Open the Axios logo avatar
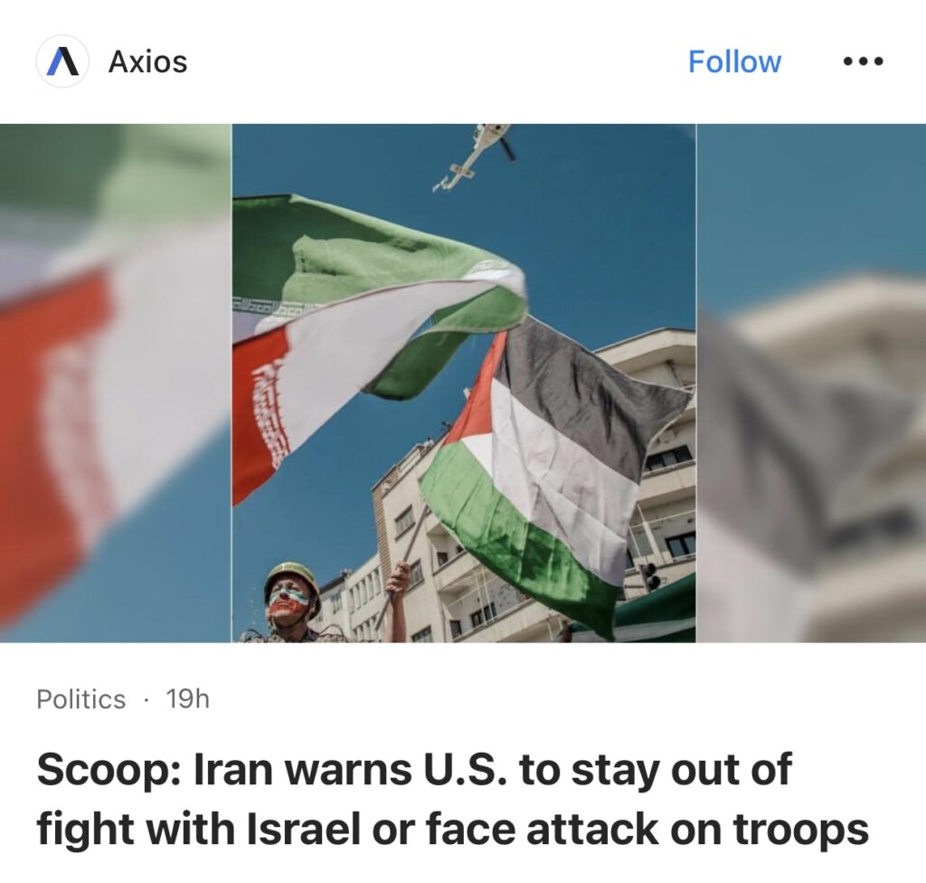This screenshot has width=926, height=883. [x=62, y=62]
